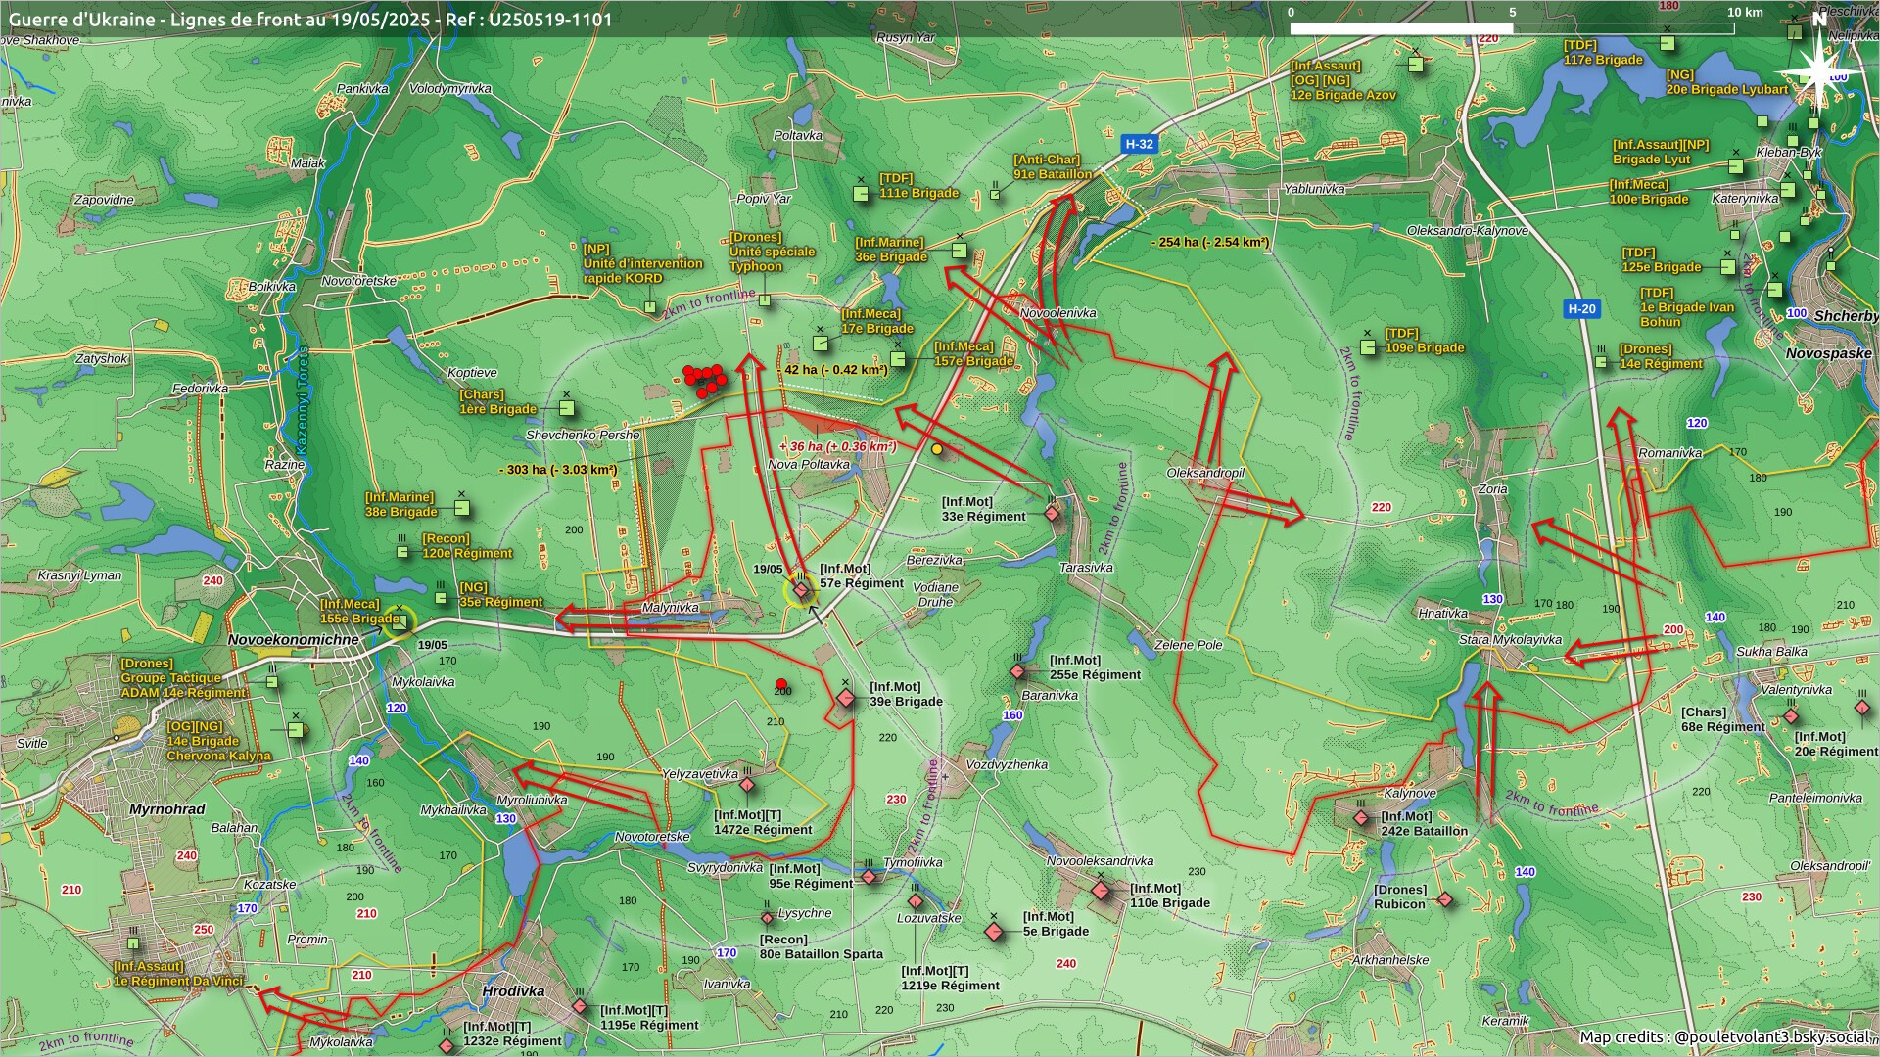
Task: Click the Shcherbynivka town label
Action: coord(1847,316)
